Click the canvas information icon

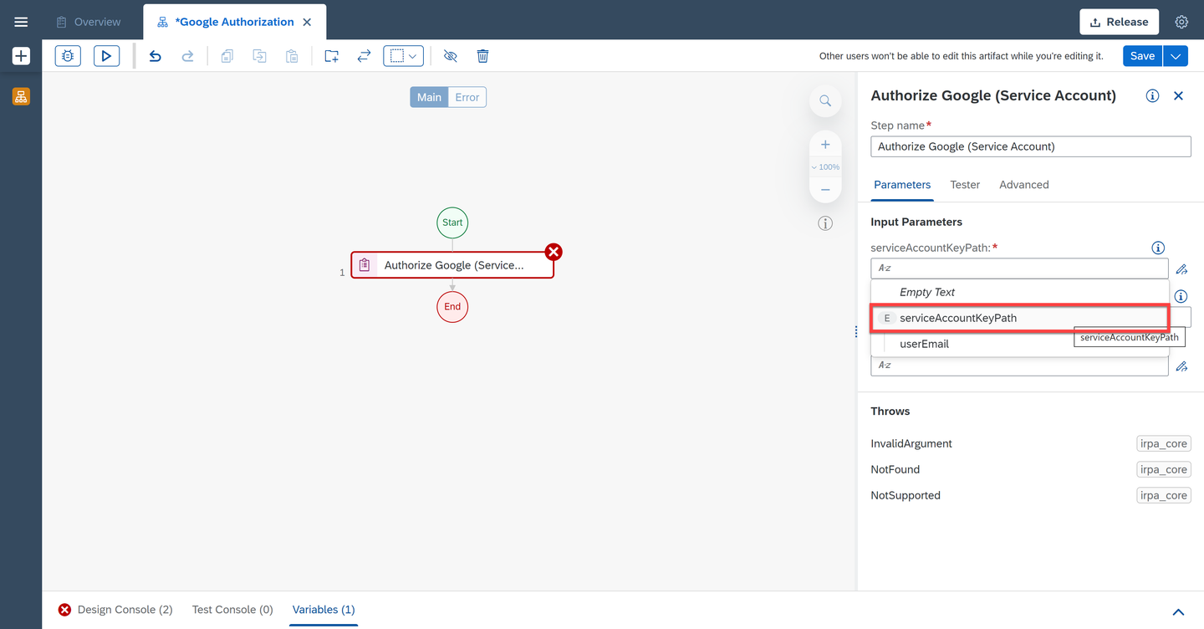pyautogui.click(x=825, y=223)
